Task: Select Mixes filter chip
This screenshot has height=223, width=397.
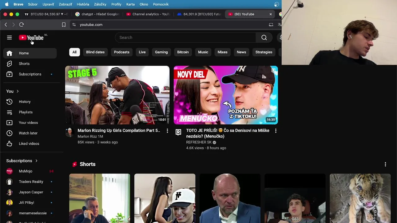Action: click(222, 52)
